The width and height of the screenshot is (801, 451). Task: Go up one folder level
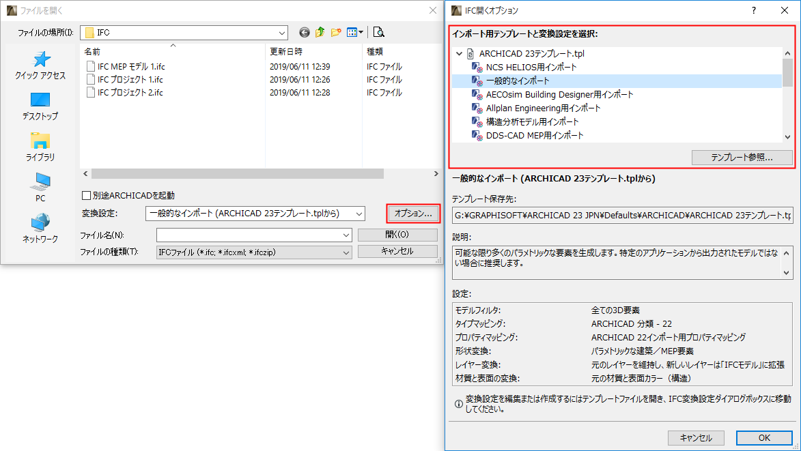[320, 33]
